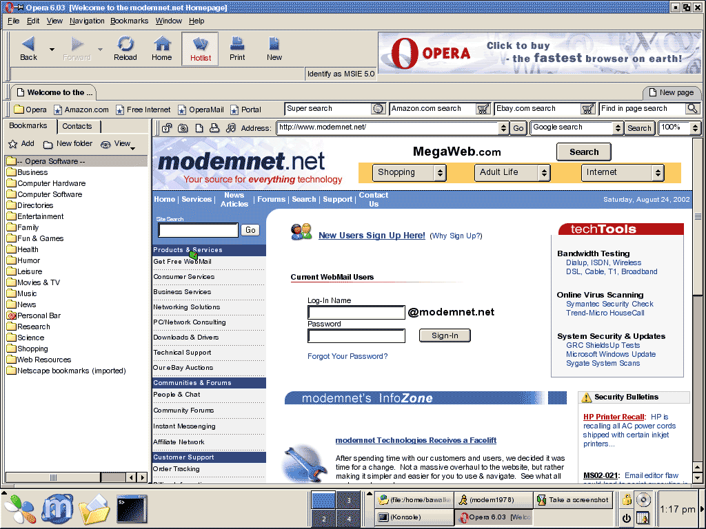
Task: Click the lock screen icon in panel
Action: pyautogui.click(x=627, y=500)
